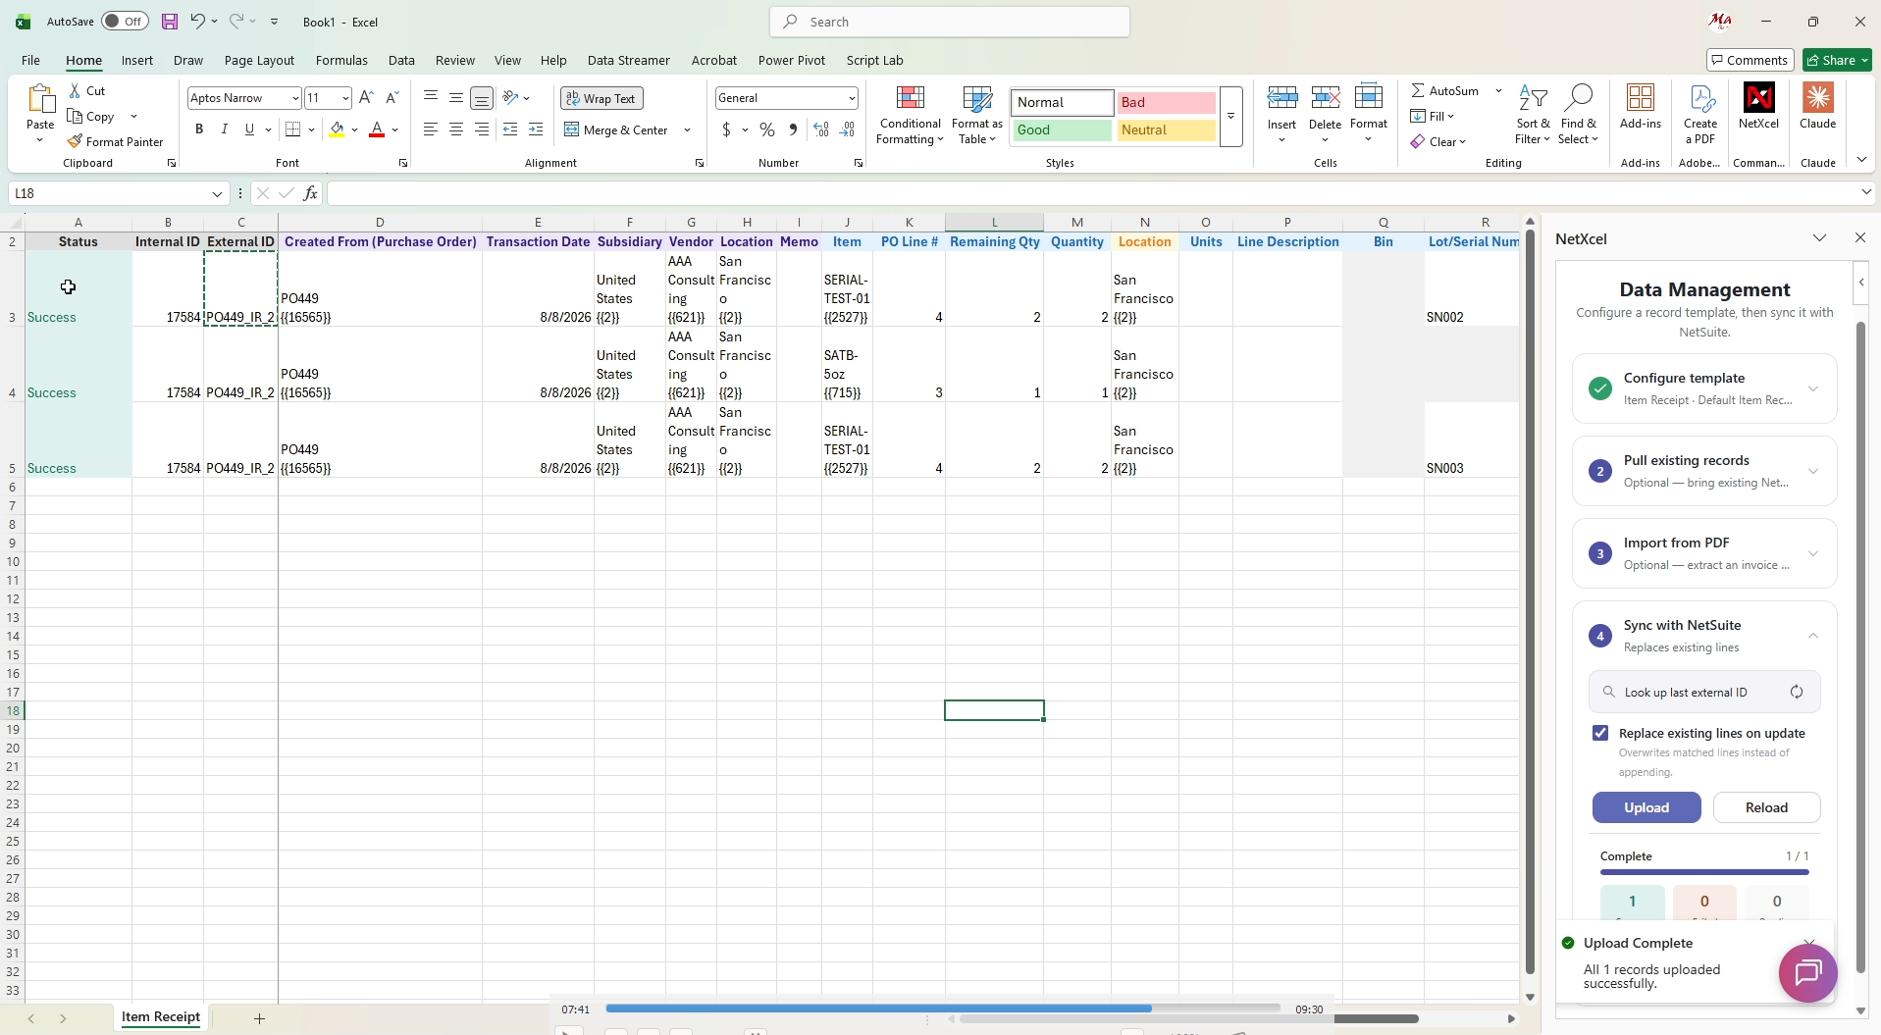
Task: Click the percent style icon
Action: [767, 129]
